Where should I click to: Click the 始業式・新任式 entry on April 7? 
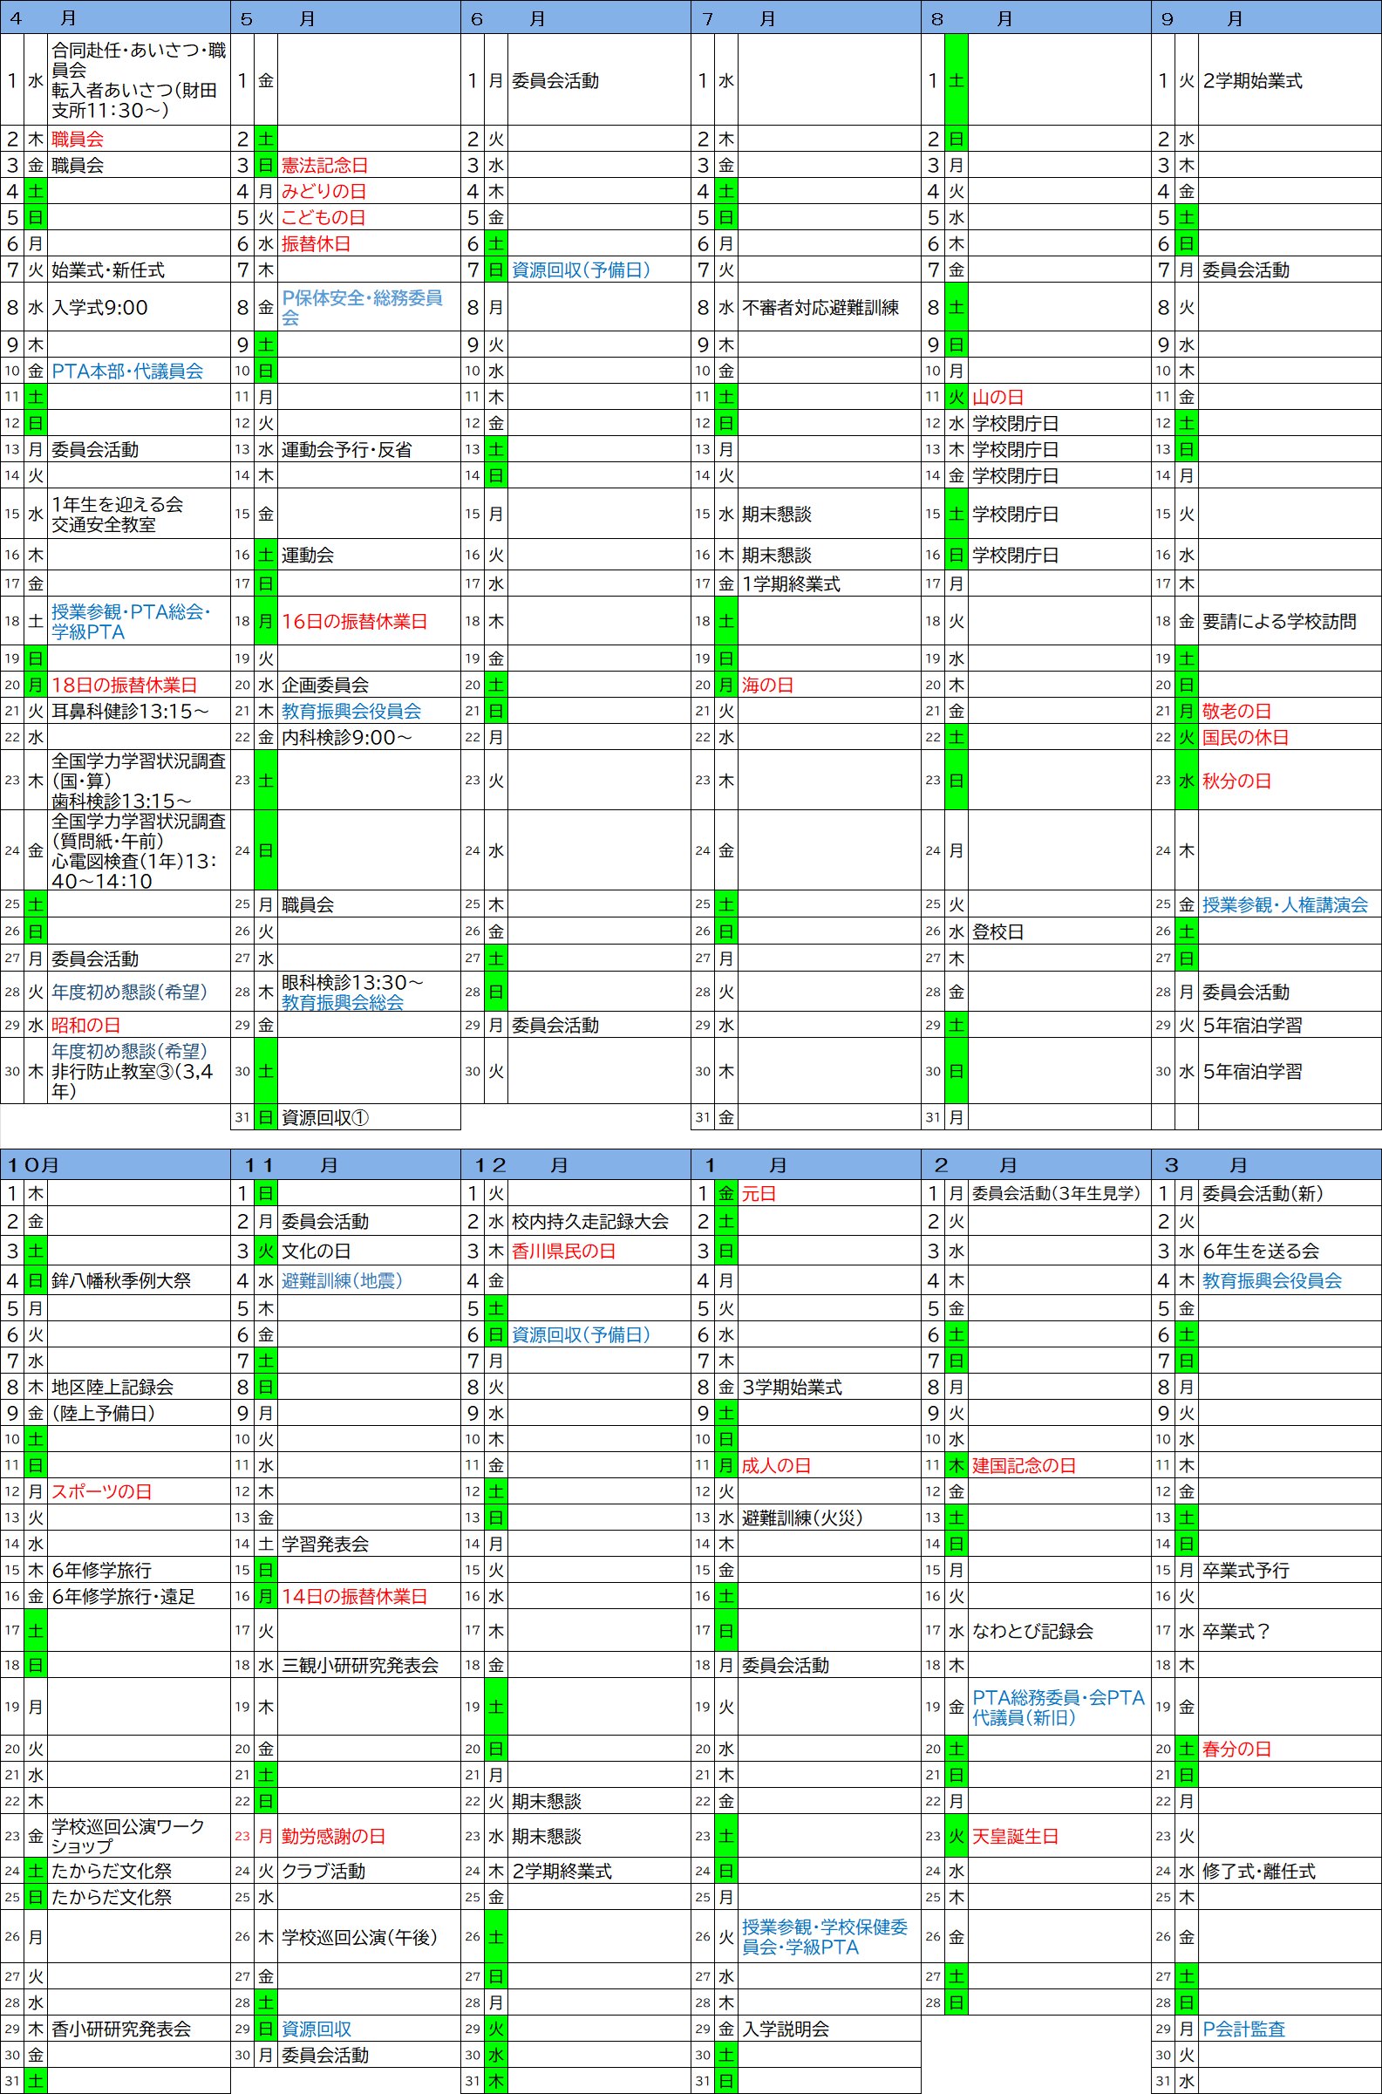107,269
